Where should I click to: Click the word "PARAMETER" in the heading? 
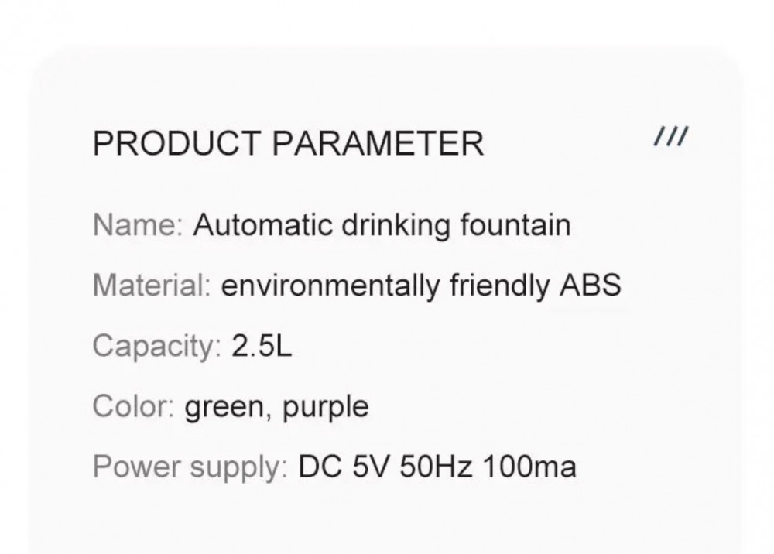click(379, 144)
